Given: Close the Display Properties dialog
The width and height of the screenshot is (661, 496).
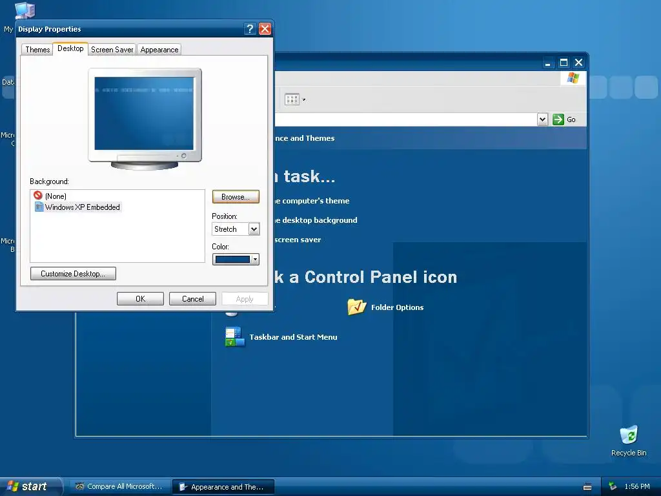Looking at the screenshot, I should (265, 28).
